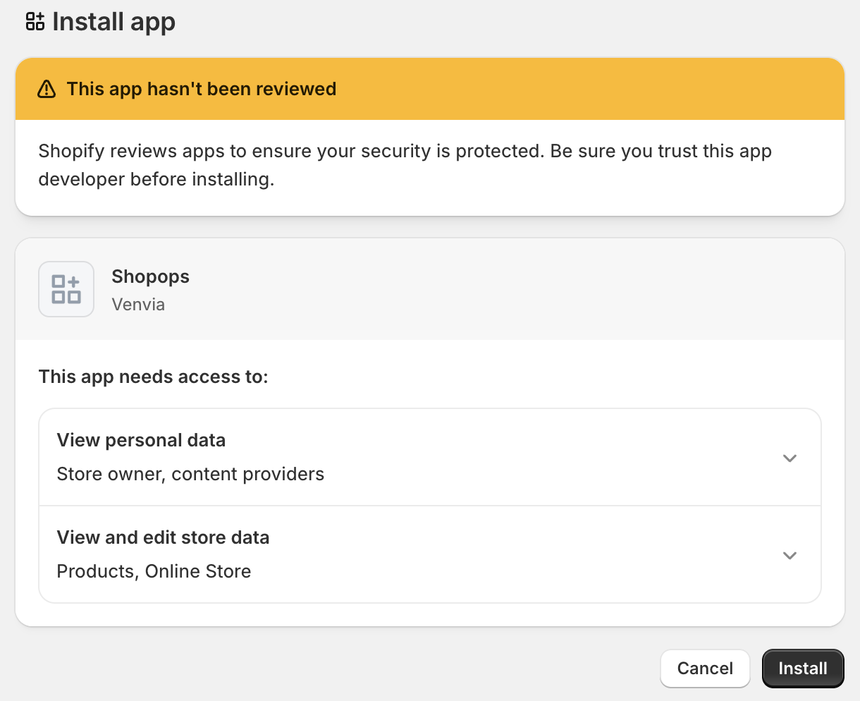Screen dimensions: 860x701
Task: Click the app thumbnail above Venvia label
Action: click(x=66, y=289)
